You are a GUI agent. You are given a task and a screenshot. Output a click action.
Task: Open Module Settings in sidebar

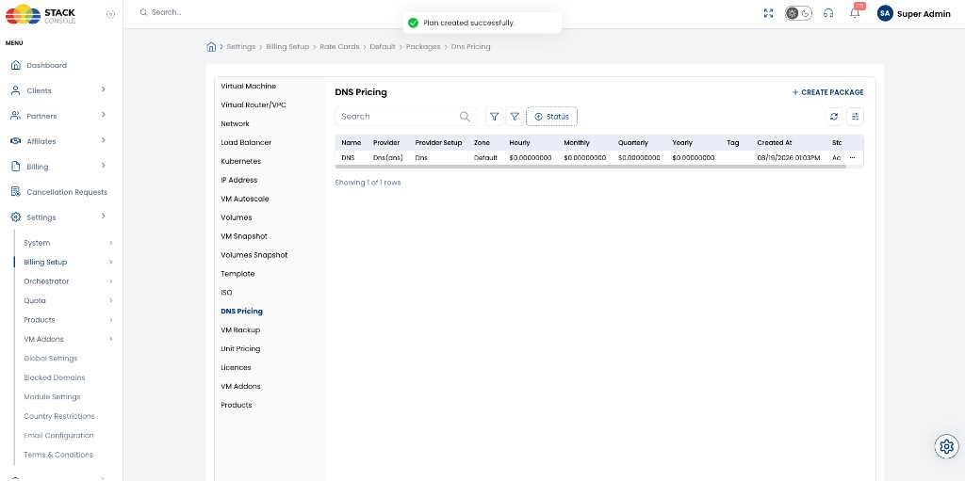coord(53,397)
